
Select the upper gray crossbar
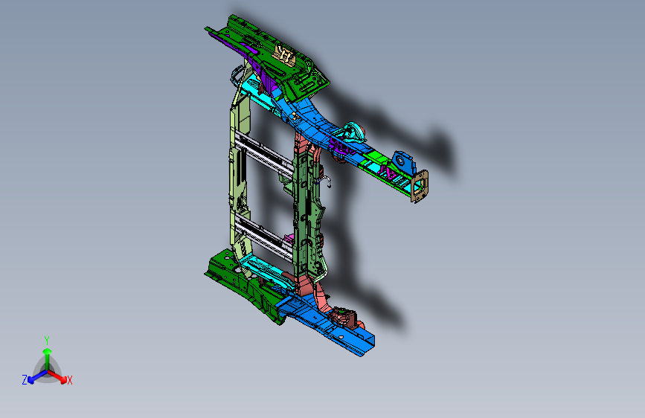coord(264,154)
